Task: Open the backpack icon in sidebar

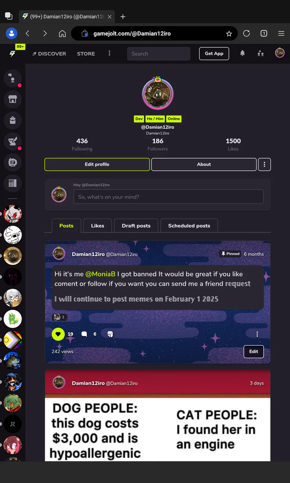Action: pos(13,120)
